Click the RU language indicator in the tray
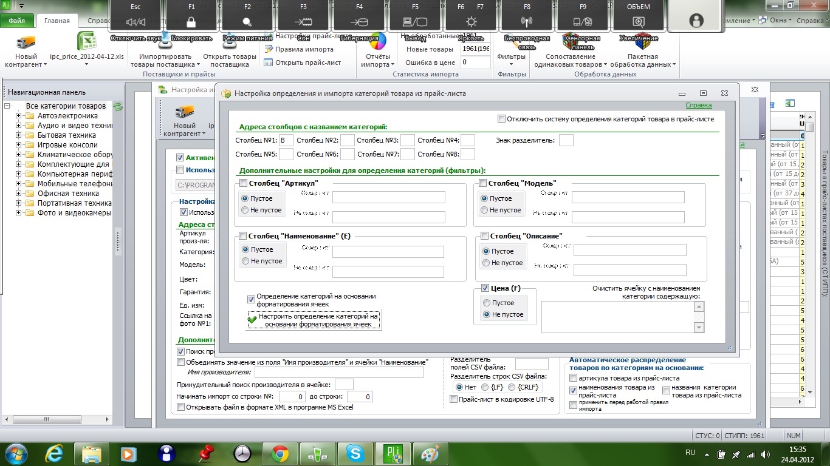Viewport: 830px width, 466px height. [x=690, y=453]
